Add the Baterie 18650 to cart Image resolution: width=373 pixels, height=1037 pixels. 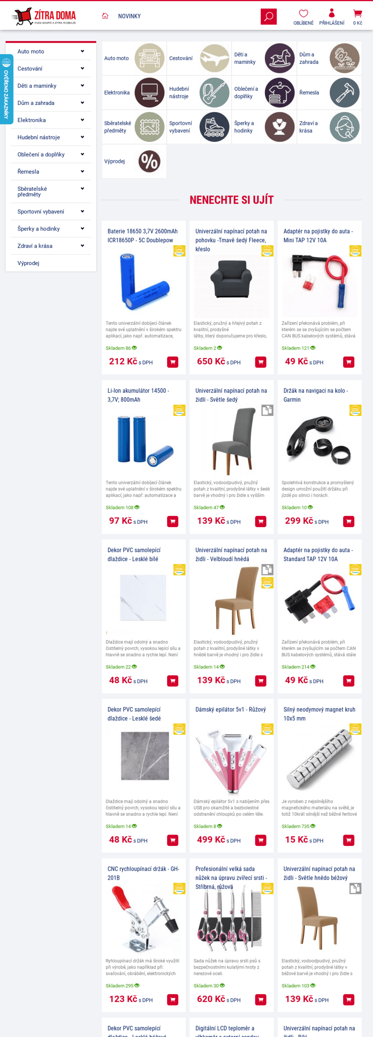point(172,362)
